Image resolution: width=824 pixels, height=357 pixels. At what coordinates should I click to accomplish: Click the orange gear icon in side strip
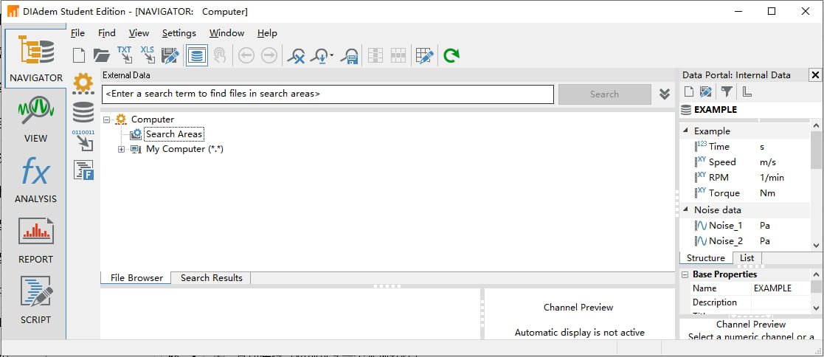click(83, 83)
